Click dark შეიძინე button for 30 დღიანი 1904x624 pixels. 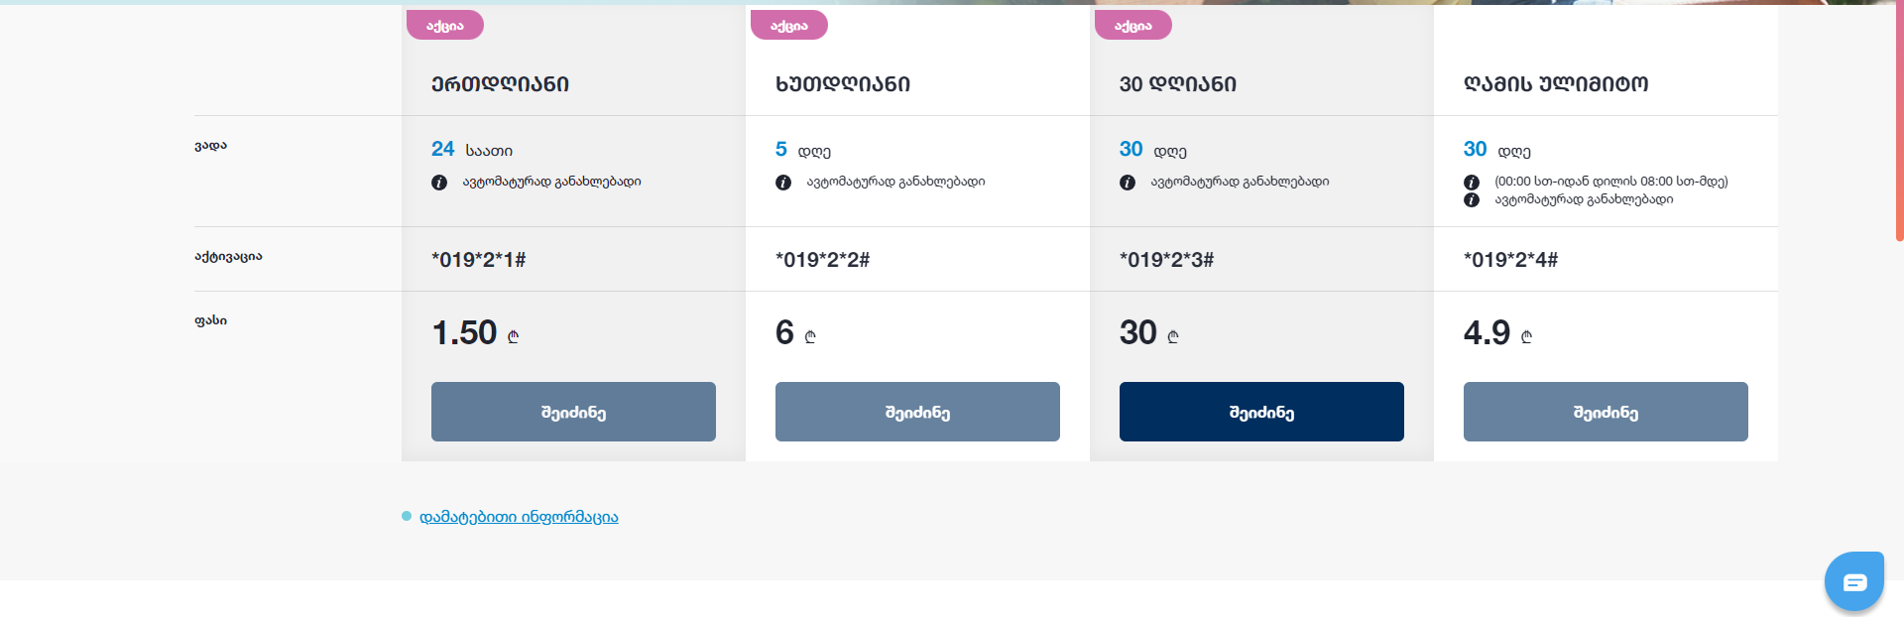pos(1261,412)
